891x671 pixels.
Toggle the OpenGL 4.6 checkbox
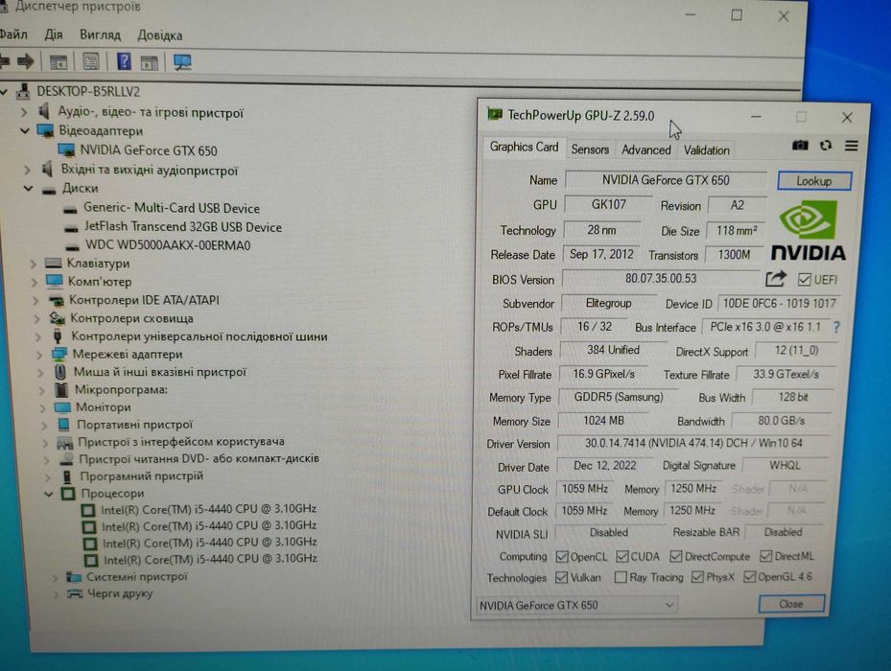click(749, 577)
